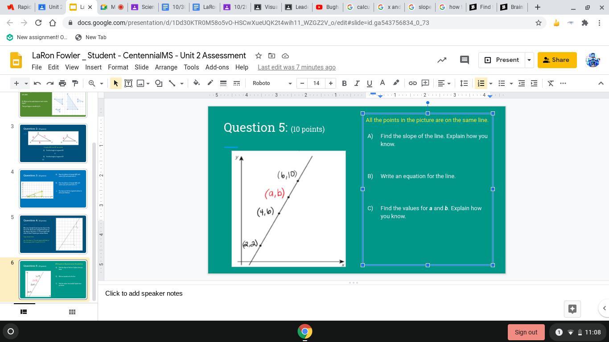Open the last edit history link
The width and height of the screenshot is (609, 342).
click(296, 67)
